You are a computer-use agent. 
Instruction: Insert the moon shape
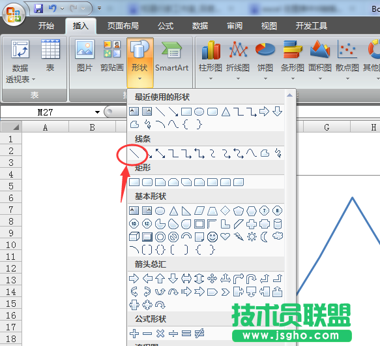pyautogui.click(x=264, y=237)
